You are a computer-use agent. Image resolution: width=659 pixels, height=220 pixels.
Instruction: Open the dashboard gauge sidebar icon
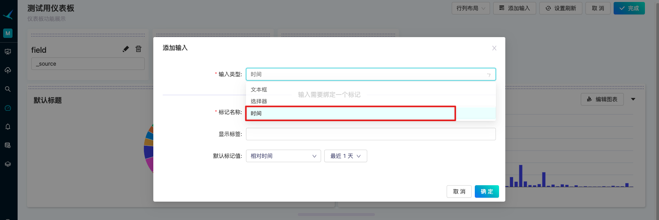(8, 108)
